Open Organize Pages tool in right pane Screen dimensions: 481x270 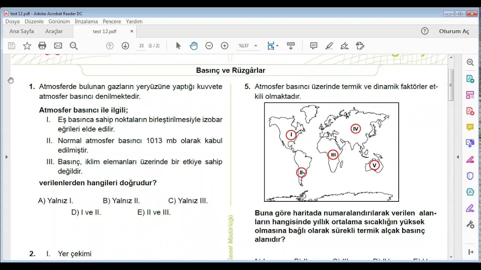[470, 95]
